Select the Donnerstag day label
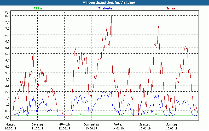The height and width of the screenshot is (131, 209). point(91,124)
